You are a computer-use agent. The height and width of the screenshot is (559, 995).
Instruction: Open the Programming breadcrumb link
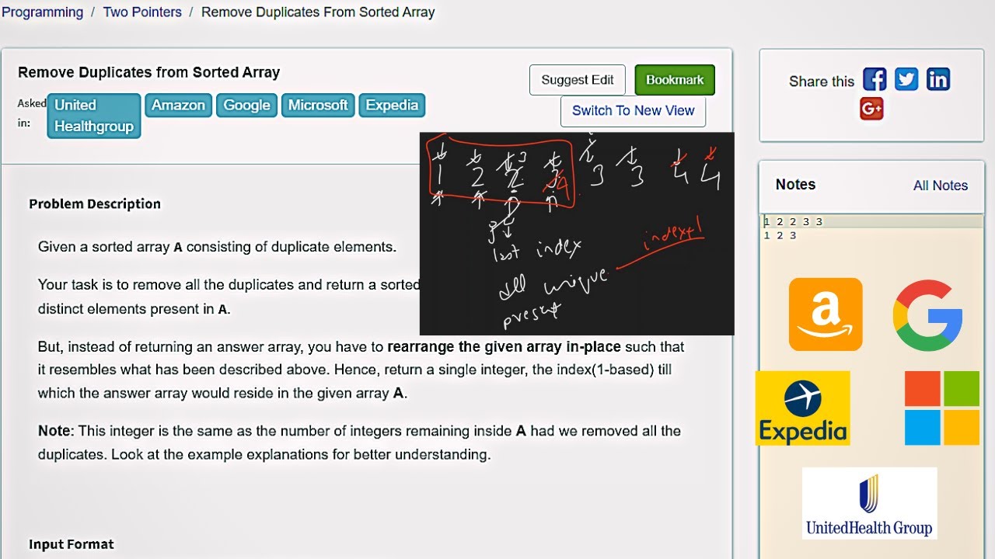point(43,12)
